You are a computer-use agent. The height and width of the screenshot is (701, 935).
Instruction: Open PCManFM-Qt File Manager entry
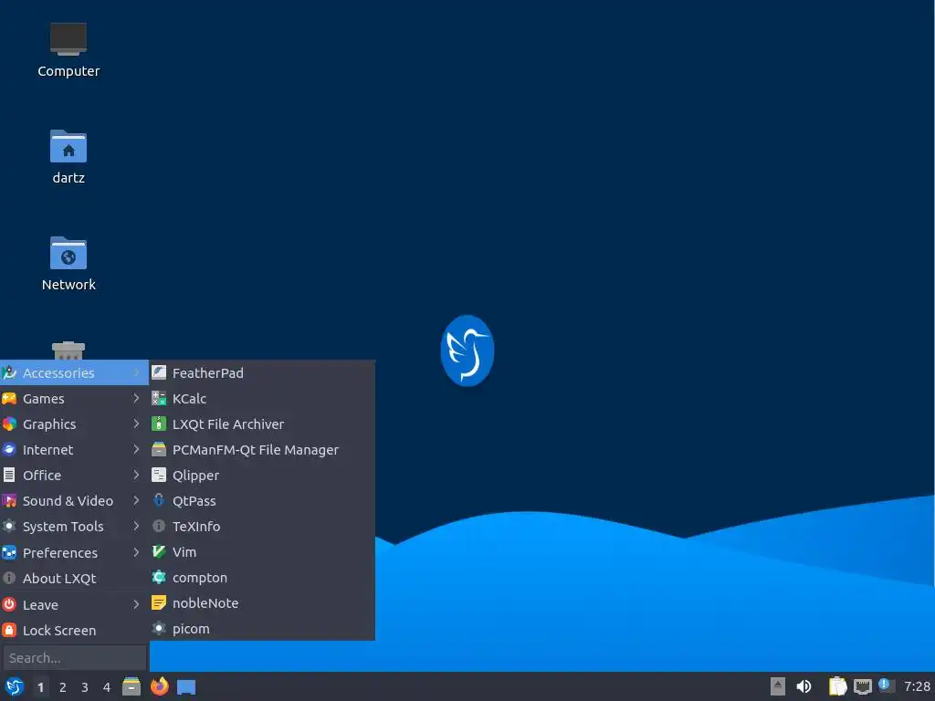pos(262,450)
